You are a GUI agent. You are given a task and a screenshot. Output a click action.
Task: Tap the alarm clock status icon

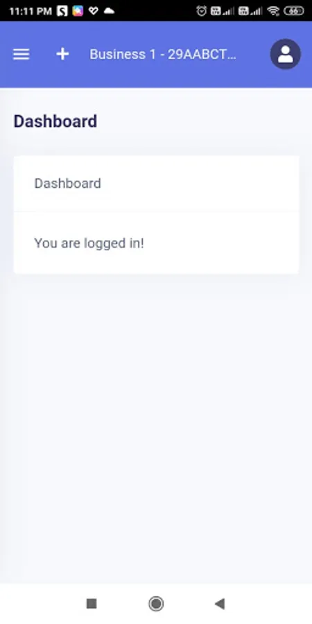pyautogui.click(x=201, y=10)
